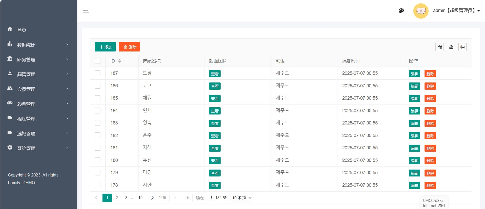Open the theme color palette icon
Screen dimensions: 485x209
(401, 11)
